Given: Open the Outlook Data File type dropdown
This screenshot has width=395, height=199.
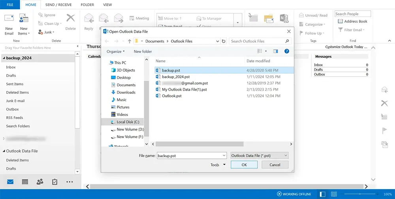Looking at the screenshot, I should tap(260, 156).
